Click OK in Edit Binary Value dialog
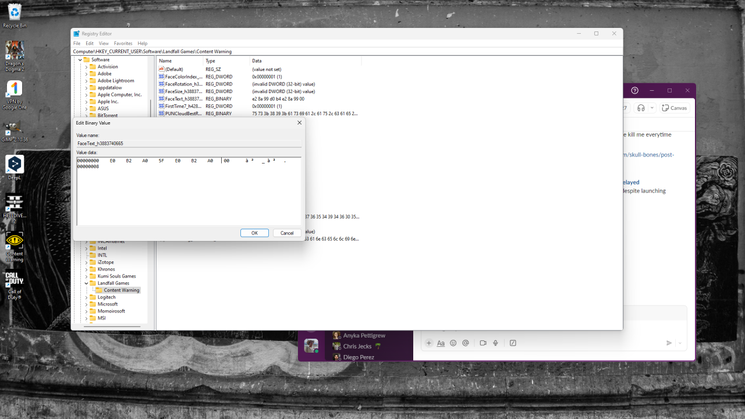This screenshot has height=419, width=745. (x=254, y=233)
